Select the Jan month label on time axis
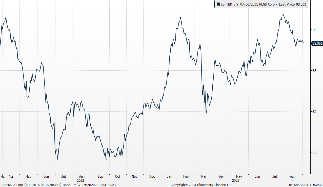The width and height of the screenshot is (323, 187). point(170,177)
